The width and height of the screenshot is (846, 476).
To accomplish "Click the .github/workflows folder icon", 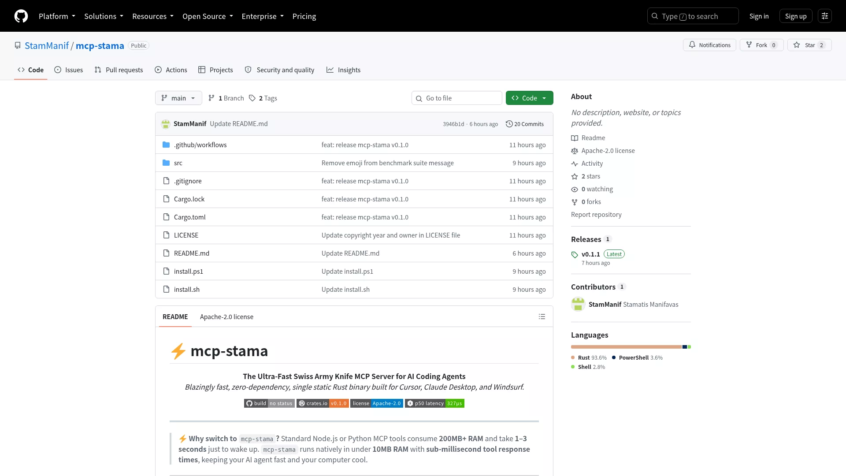I will [x=166, y=145].
